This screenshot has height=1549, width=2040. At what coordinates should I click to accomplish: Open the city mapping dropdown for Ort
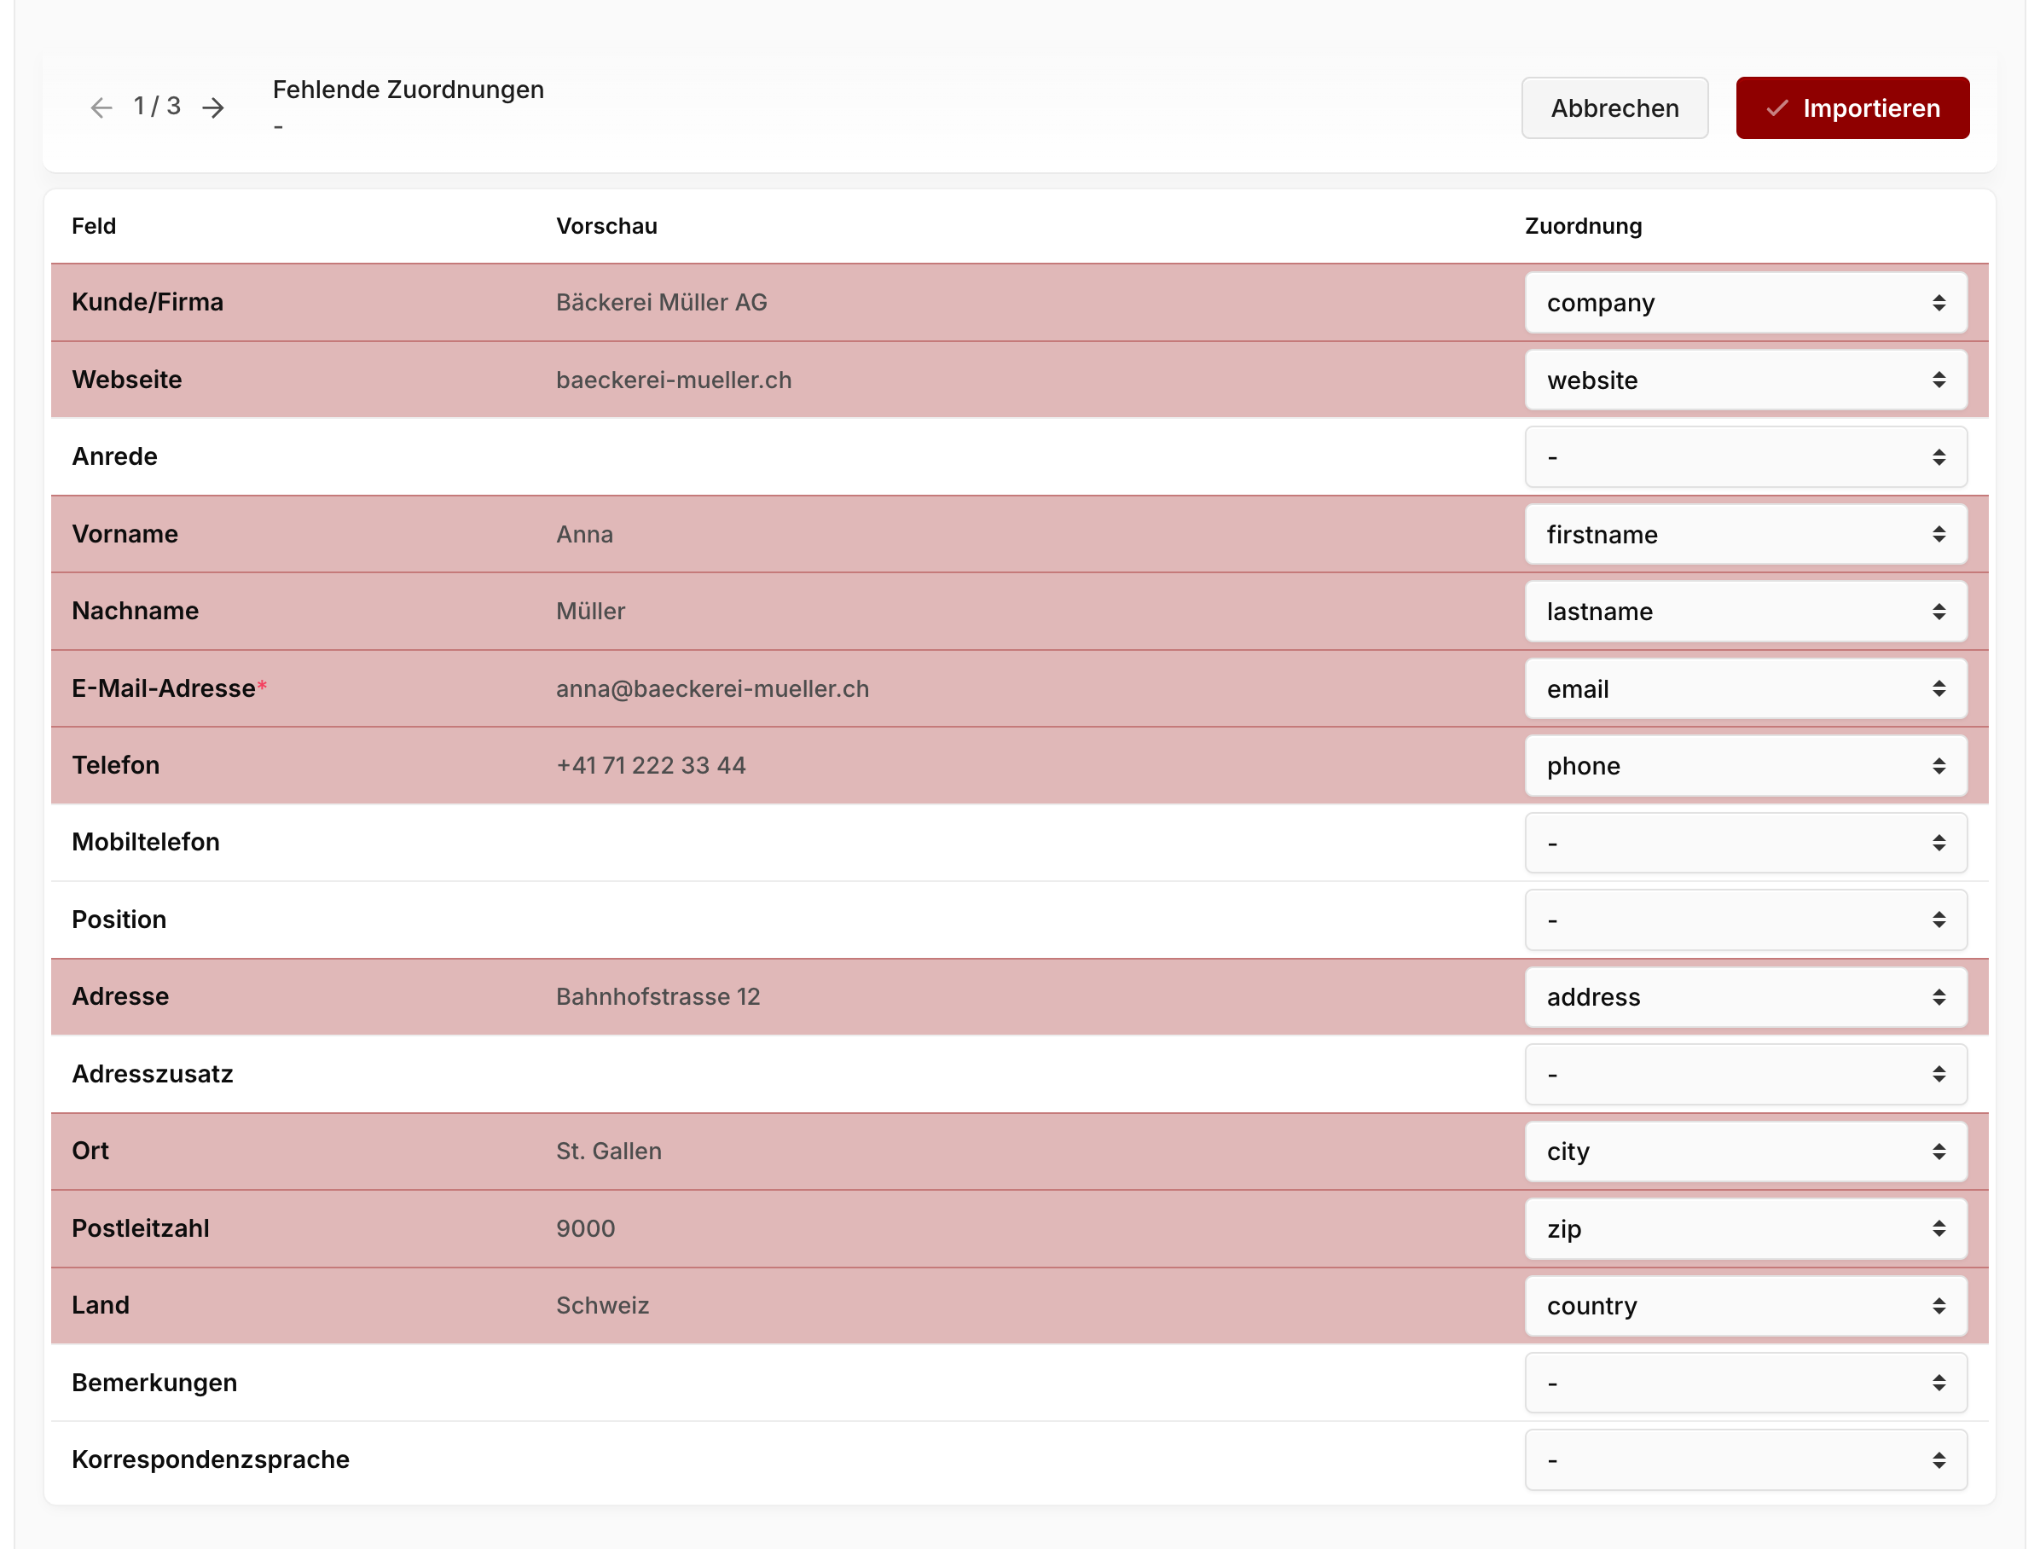[1746, 1152]
